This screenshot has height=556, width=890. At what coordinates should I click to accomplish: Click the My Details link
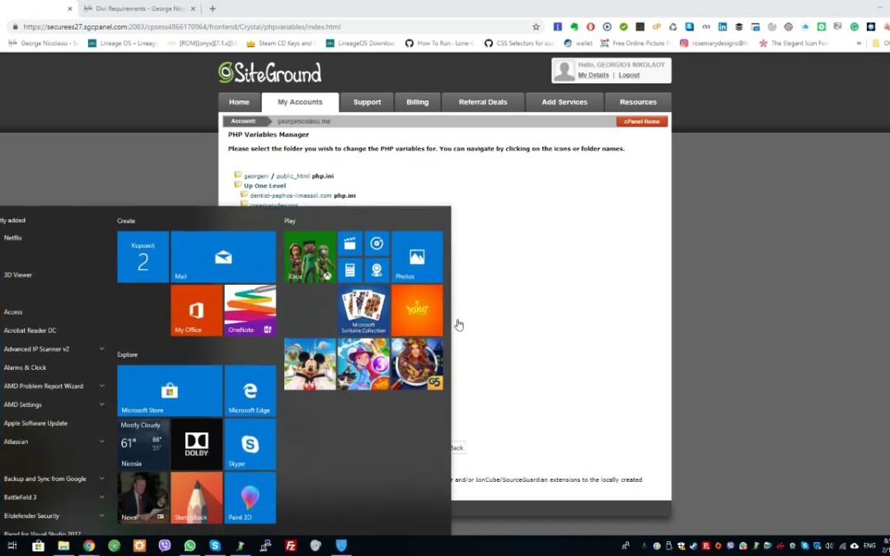pyautogui.click(x=593, y=75)
